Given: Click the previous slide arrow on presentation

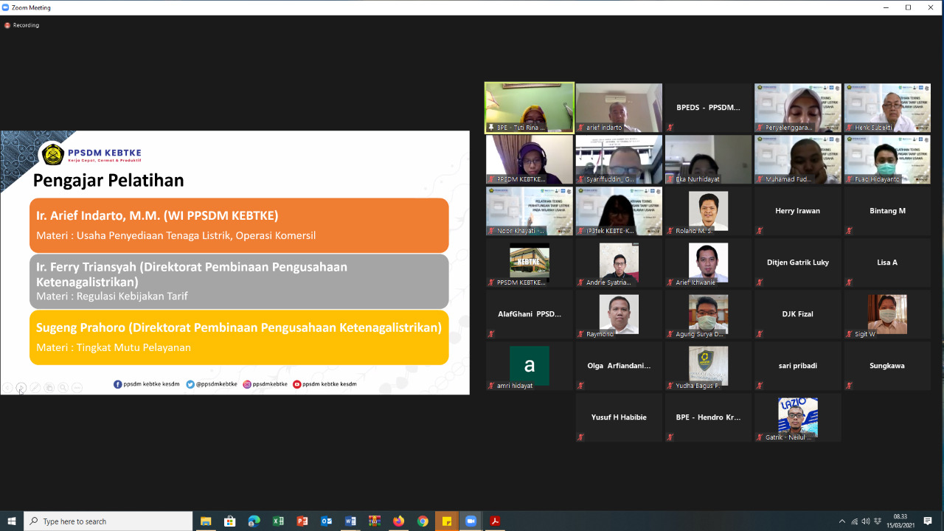Looking at the screenshot, I should (7, 387).
